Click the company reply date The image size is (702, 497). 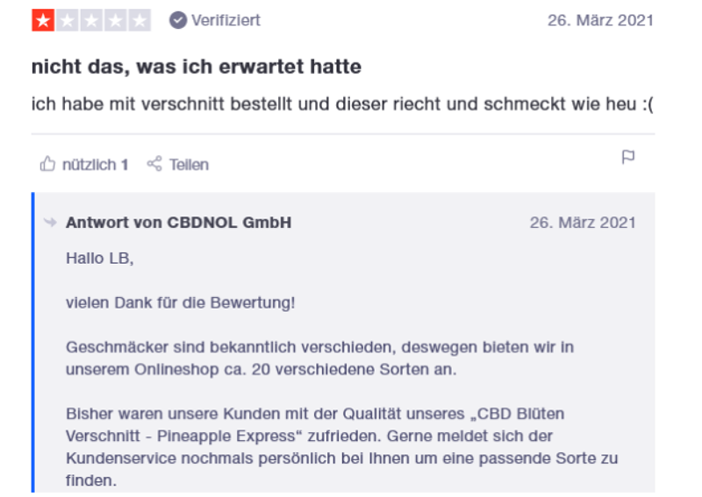pyautogui.click(x=583, y=223)
